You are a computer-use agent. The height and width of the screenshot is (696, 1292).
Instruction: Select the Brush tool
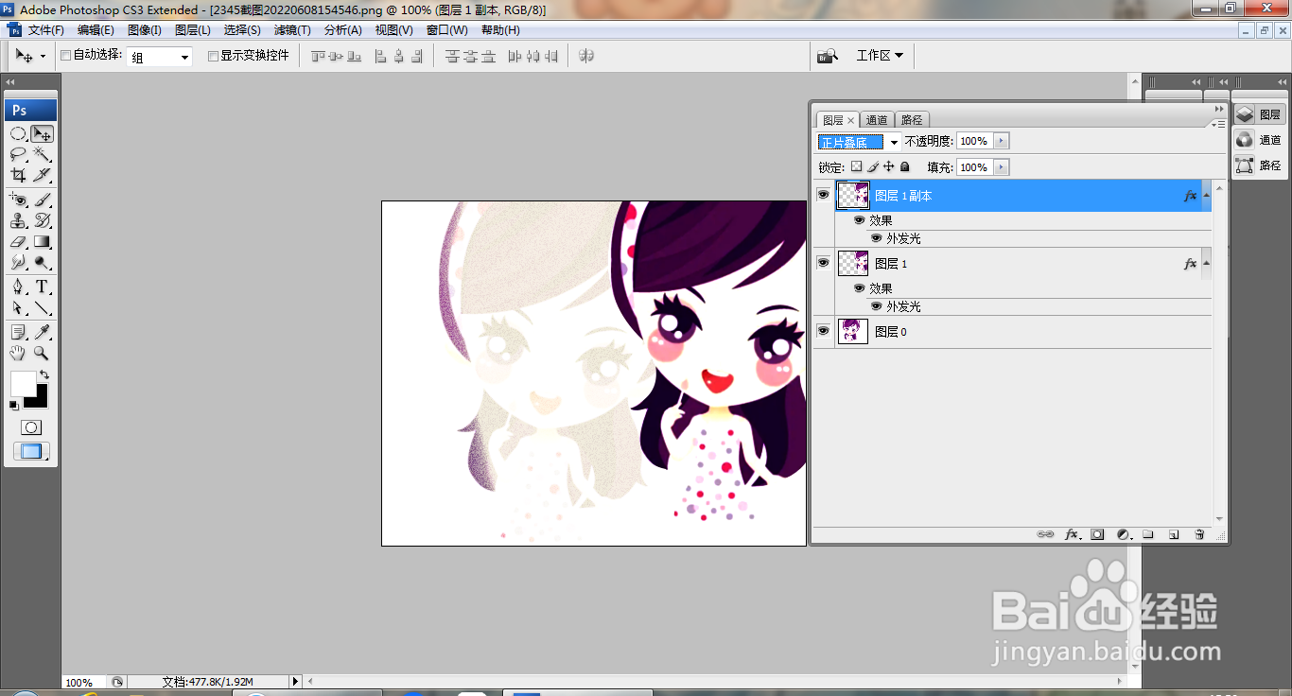pos(42,200)
